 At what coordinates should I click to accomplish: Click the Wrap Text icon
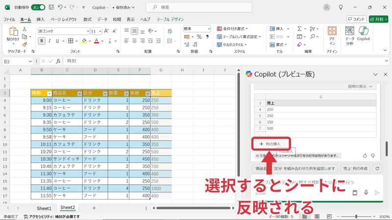click(x=170, y=31)
